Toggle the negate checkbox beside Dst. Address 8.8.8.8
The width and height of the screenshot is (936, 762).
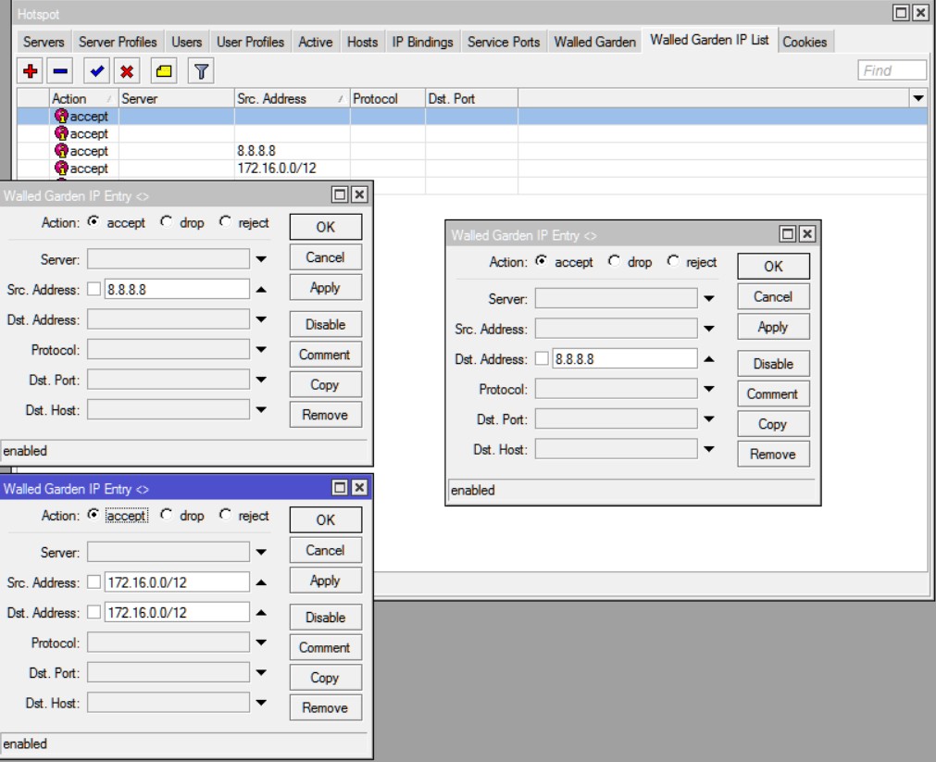(x=542, y=359)
